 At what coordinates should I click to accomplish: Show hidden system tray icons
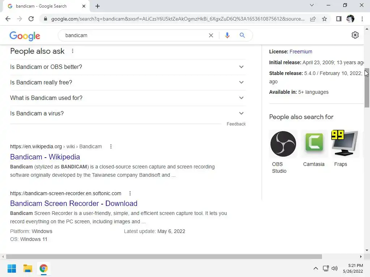[316, 268]
